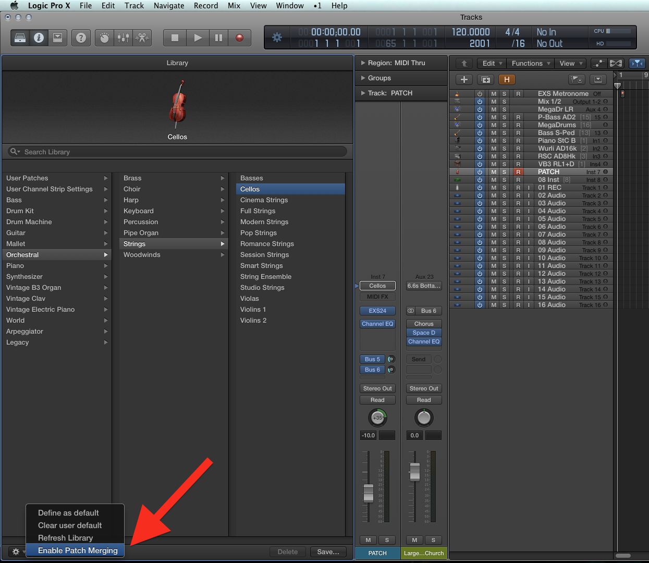Open the Track menu in menu bar
This screenshot has height=563, width=649.
134,6
